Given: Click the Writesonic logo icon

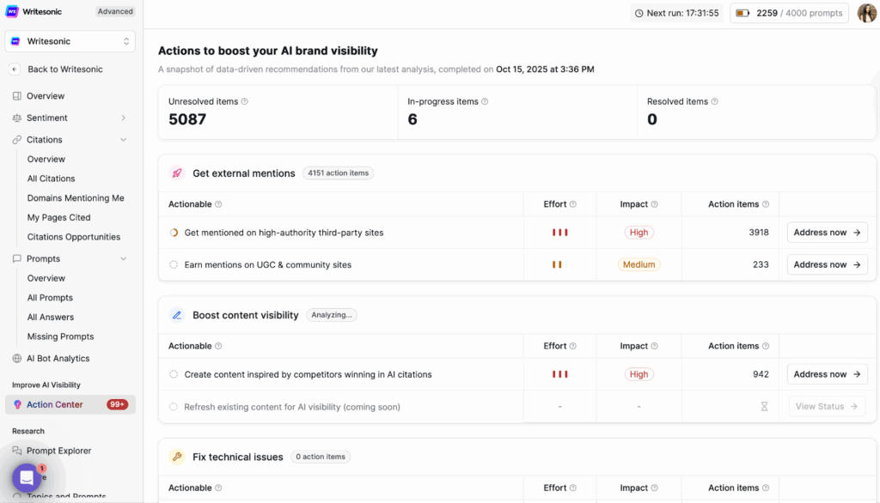Looking at the screenshot, I should click(13, 11).
